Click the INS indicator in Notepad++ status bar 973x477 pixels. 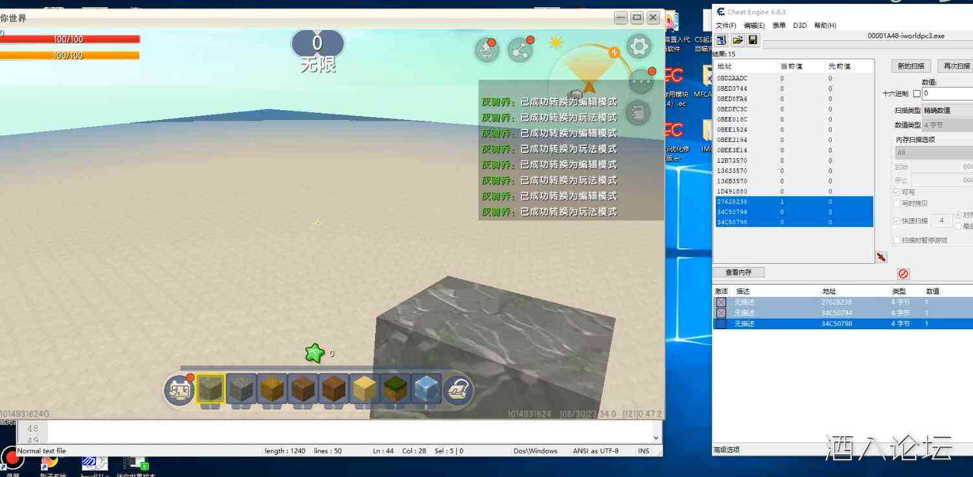[643, 451]
